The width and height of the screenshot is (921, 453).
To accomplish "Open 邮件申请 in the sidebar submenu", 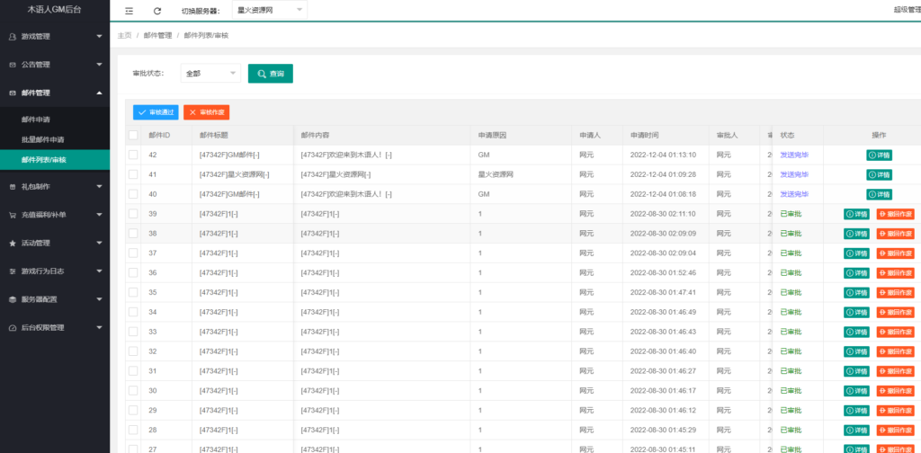I will point(36,119).
